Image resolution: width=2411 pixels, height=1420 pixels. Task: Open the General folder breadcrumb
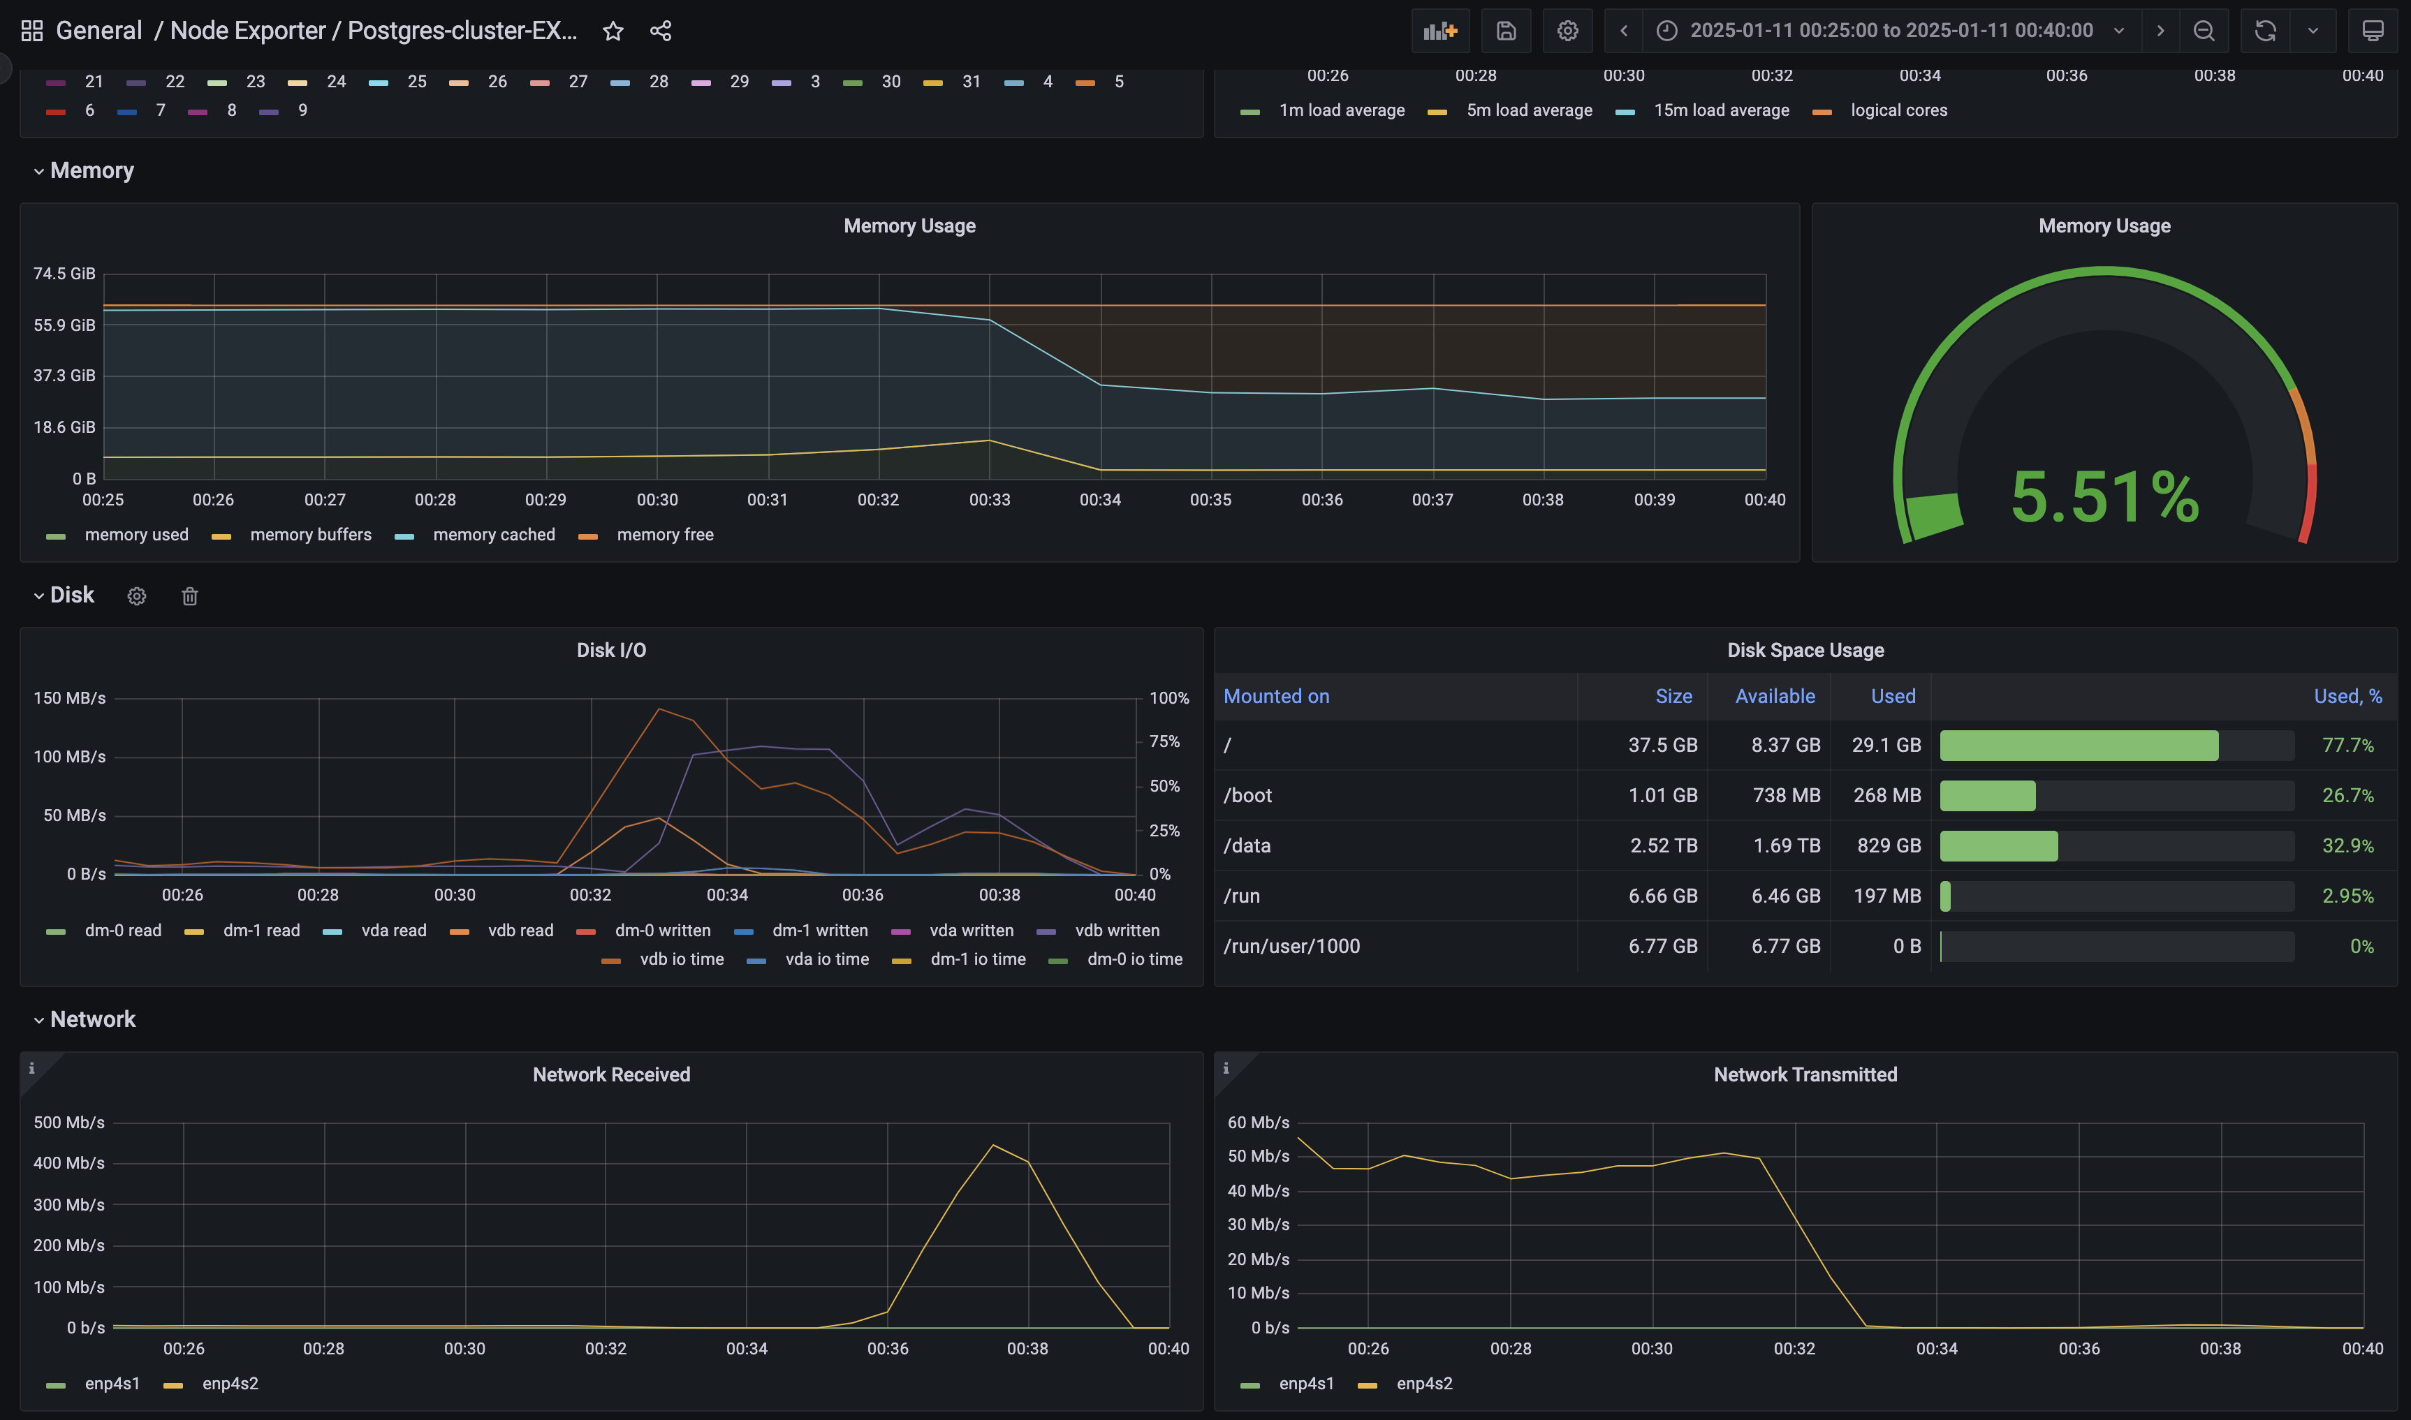click(x=98, y=31)
